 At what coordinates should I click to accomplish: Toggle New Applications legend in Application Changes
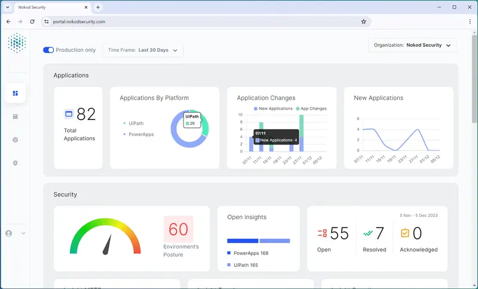coord(273,109)
